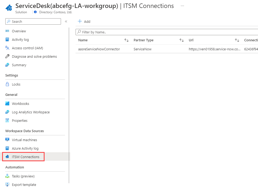Select the Summary menu item
This screenshot has height=188, width=258.
[x=19, y=65]
